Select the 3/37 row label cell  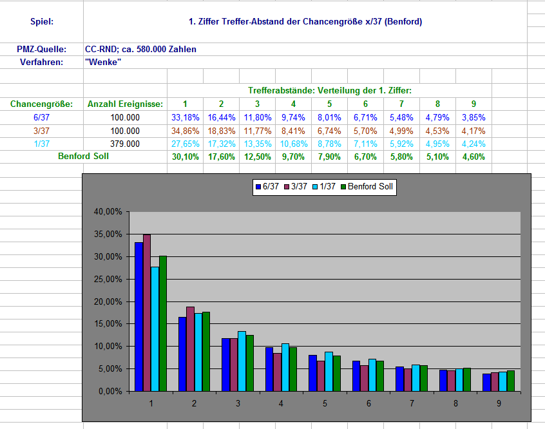click(42, 131)
